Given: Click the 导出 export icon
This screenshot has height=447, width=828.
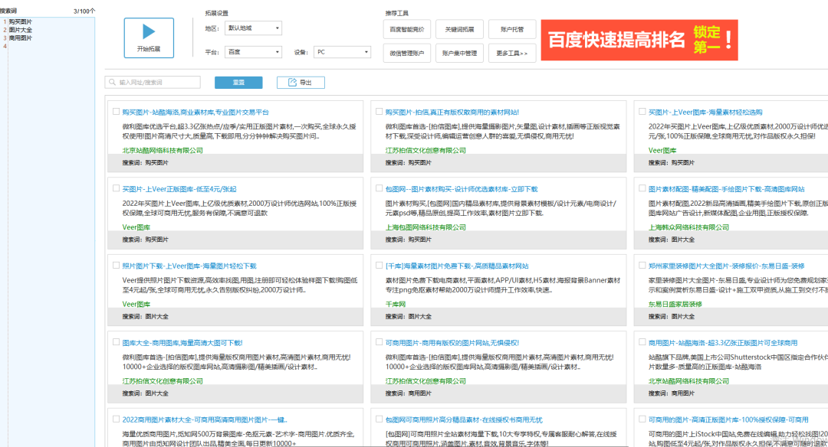Looking at the screenshot, I should click(292, 82).
